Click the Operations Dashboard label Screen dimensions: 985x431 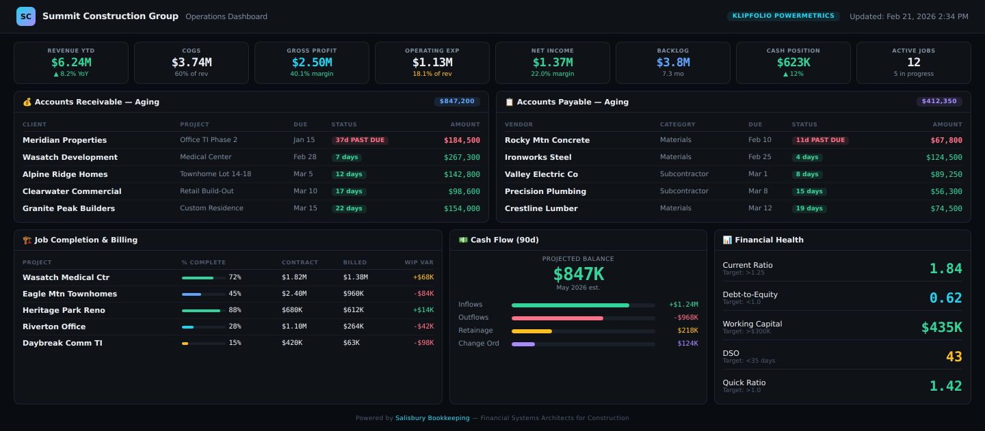pyautogui.click(x=226, y=16)
